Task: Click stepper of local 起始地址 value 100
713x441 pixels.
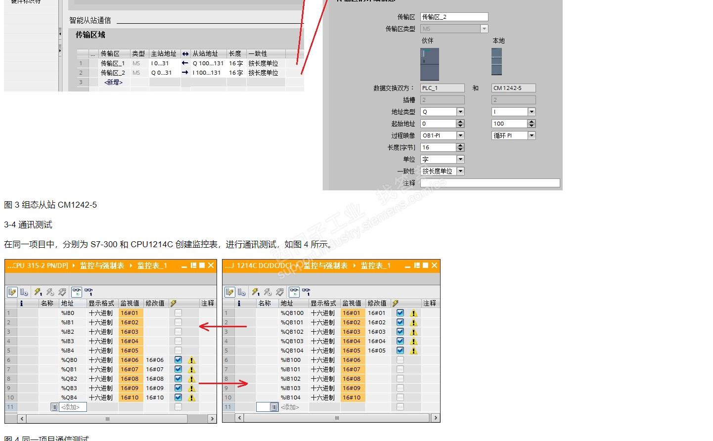Action: click(x=532, y=124)
